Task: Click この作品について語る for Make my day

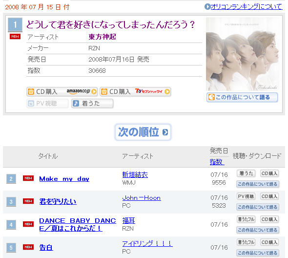Action: 258,184
